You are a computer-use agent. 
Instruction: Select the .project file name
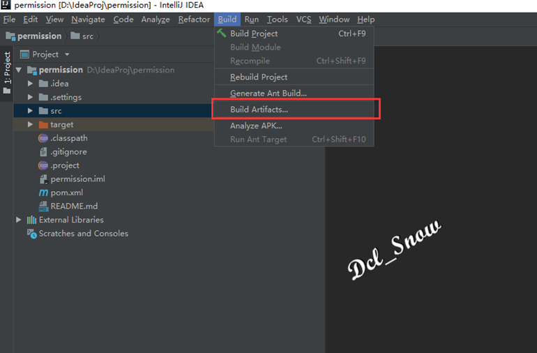coord(65,165)
